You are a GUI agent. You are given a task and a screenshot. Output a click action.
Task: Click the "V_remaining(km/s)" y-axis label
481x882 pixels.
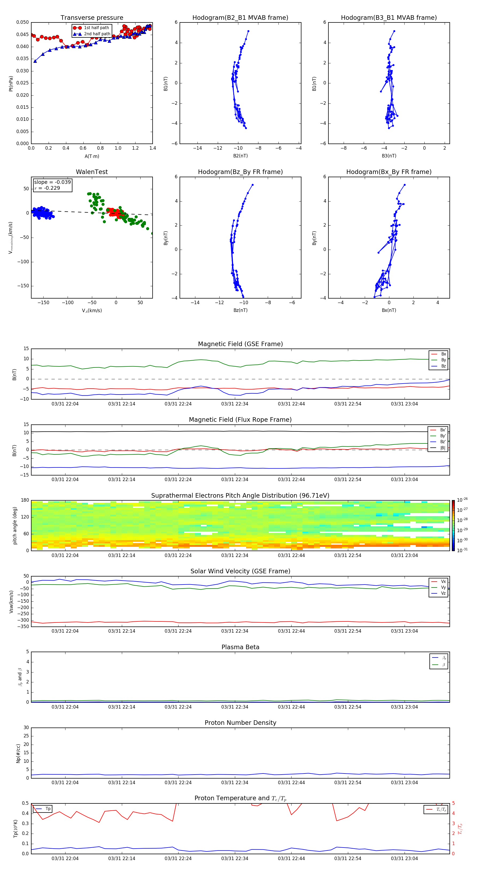tap(11, 238)
